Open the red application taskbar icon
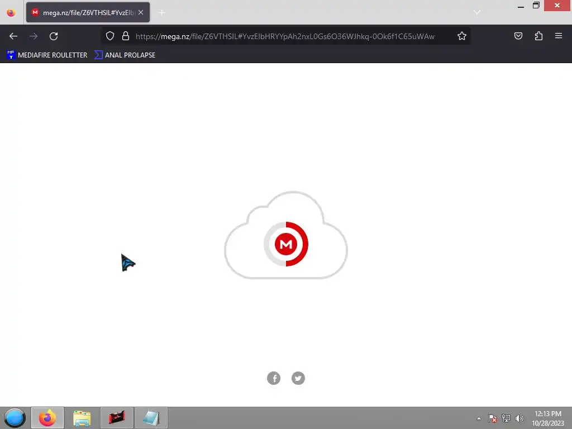The width and height of the screenshot is (572, 429). click(117, 418)
